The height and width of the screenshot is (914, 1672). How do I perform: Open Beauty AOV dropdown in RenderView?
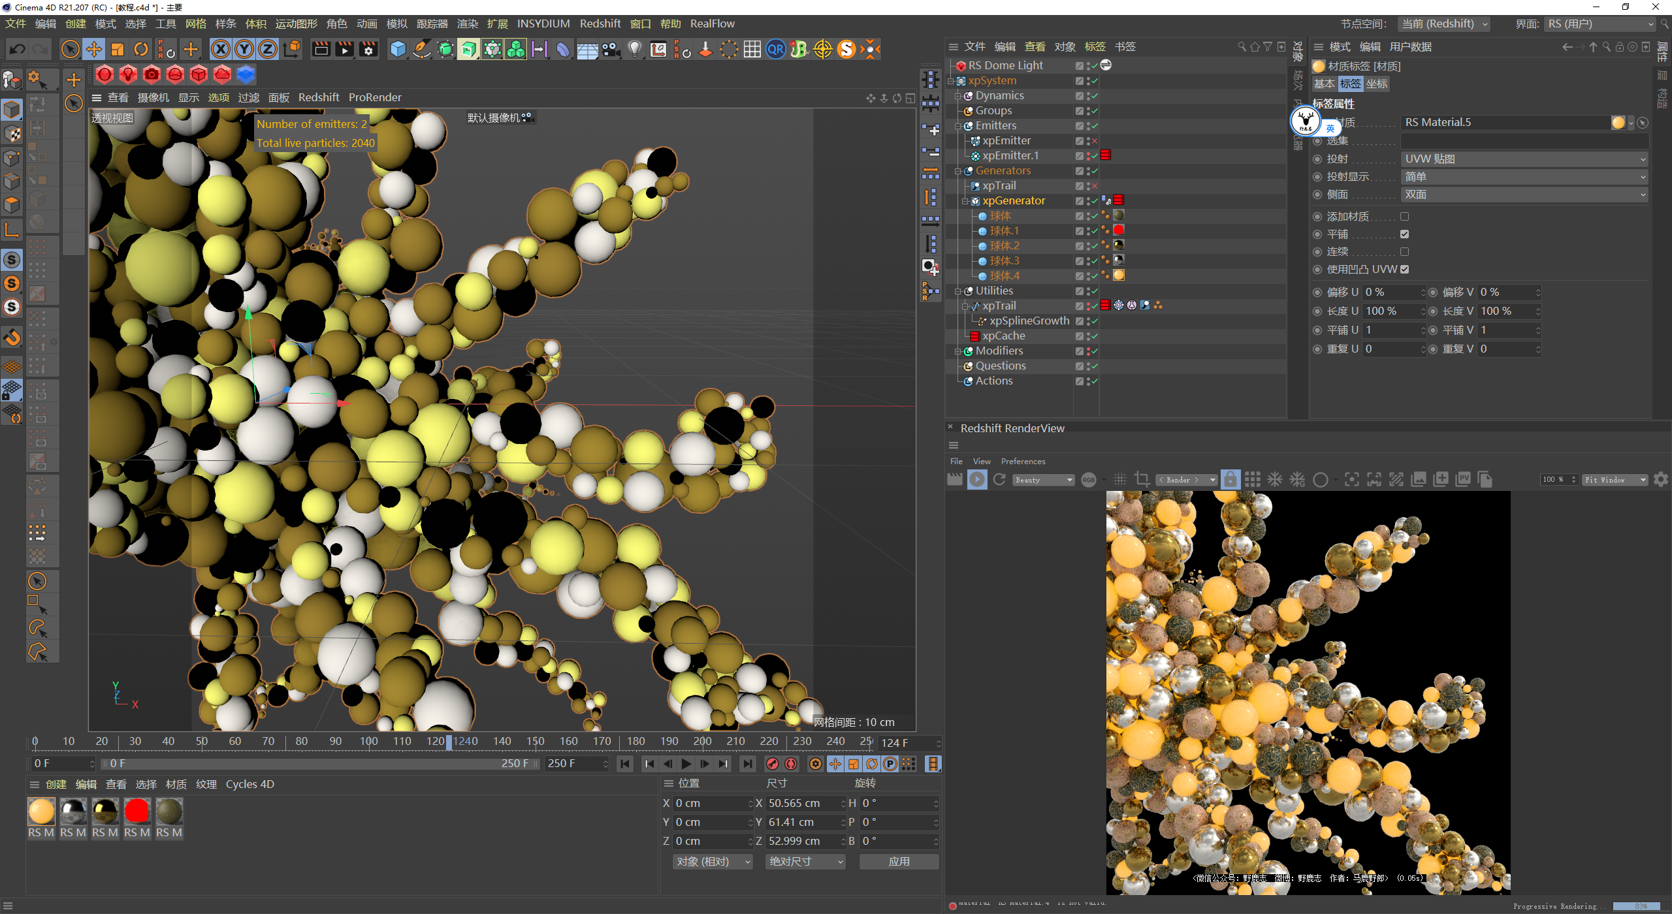coord(1044,480)
